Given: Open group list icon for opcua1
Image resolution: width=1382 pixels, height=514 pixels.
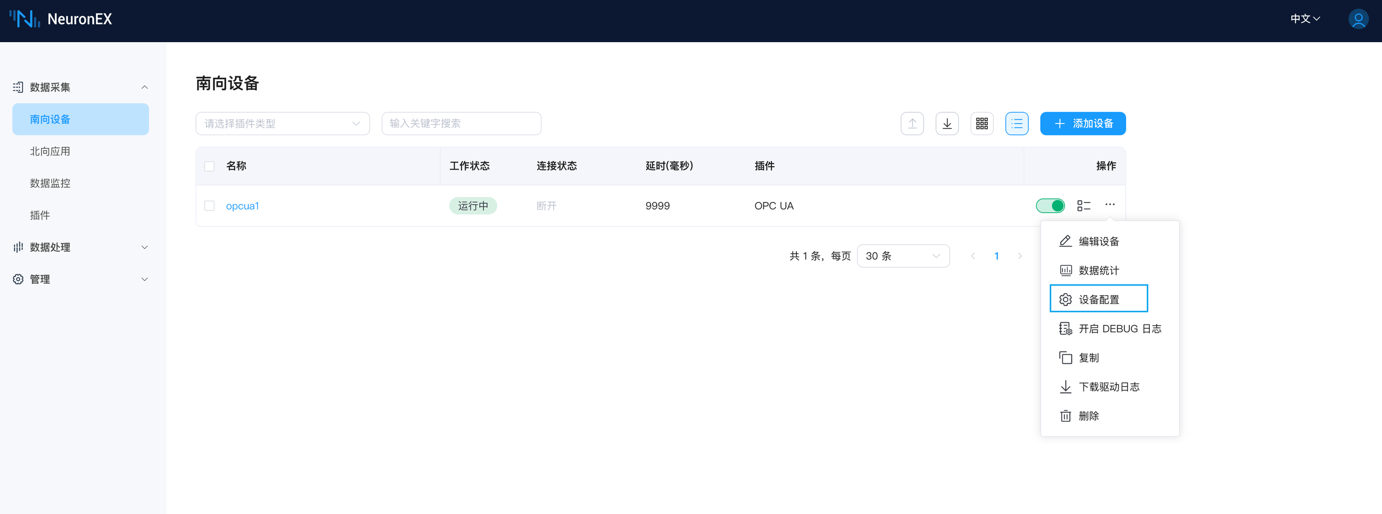Looking at the screenshot, I should click(1083, 206).
